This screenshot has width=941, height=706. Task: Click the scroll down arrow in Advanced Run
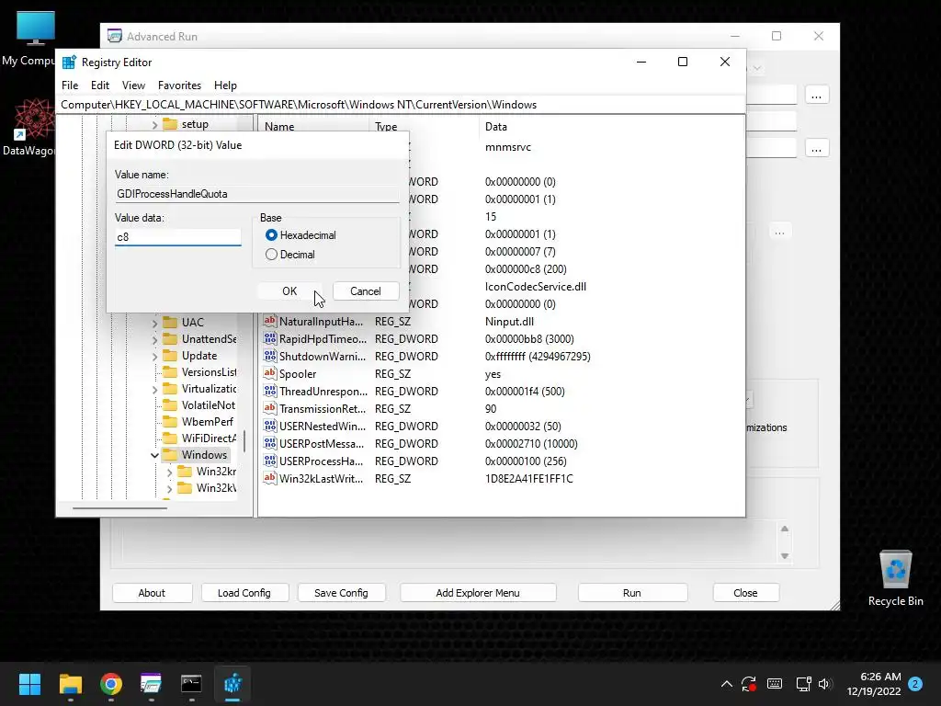[785, 556]
